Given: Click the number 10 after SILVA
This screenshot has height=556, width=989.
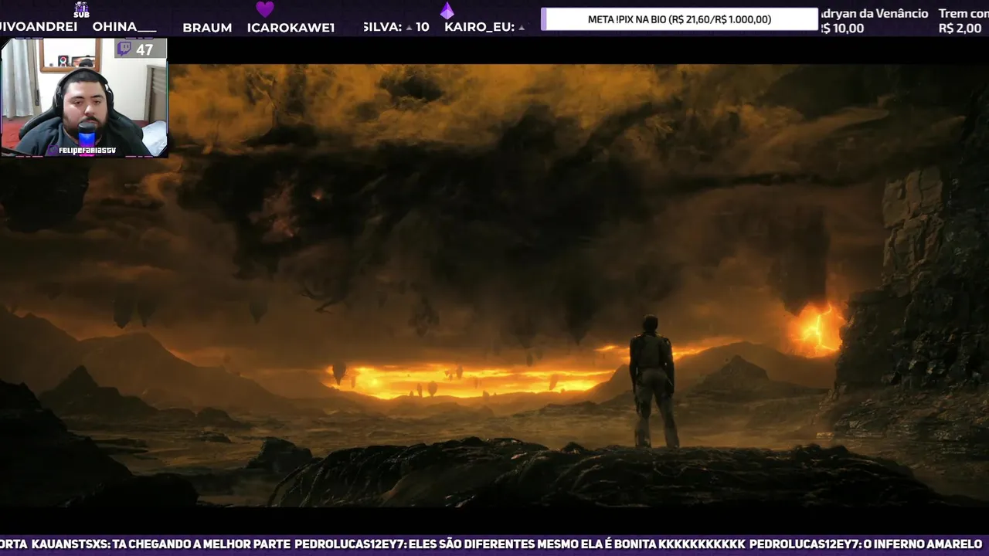Looking at the screenshot, I should [x=422, y=27].
